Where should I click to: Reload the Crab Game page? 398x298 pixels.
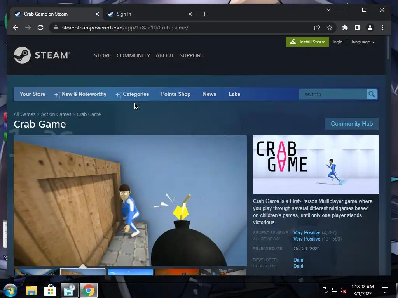pyautogui.click(x=40, y=28)
